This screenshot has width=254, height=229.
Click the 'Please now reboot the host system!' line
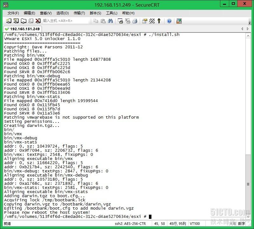tap(47, 212)
